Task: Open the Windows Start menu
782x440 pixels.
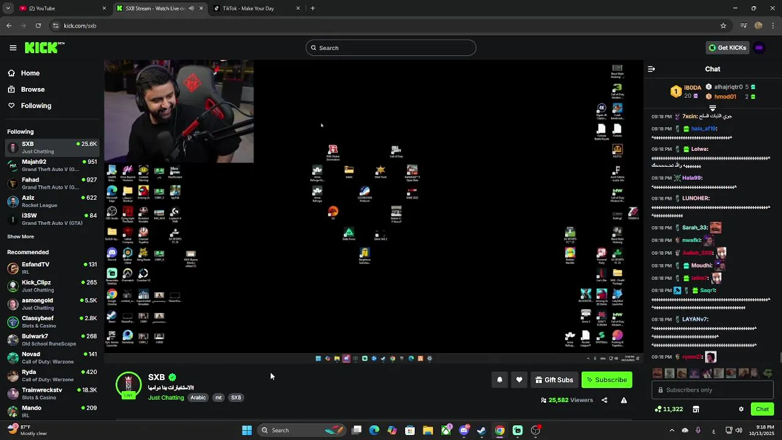Action: (x=247, y=430)
